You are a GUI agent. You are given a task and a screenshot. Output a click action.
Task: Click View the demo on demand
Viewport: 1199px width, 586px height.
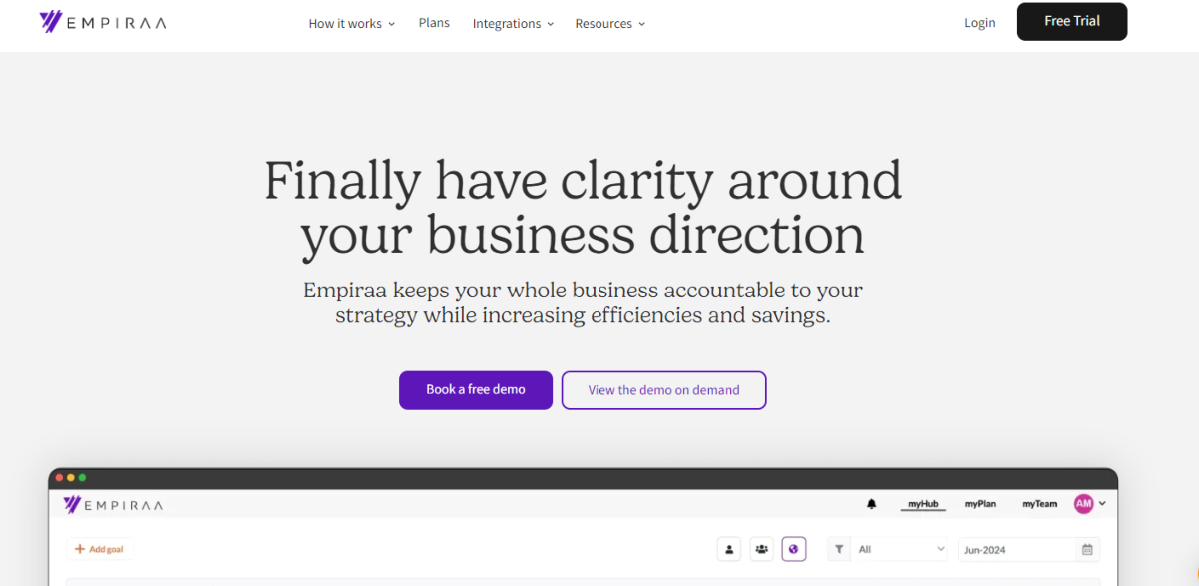point(663,390)
